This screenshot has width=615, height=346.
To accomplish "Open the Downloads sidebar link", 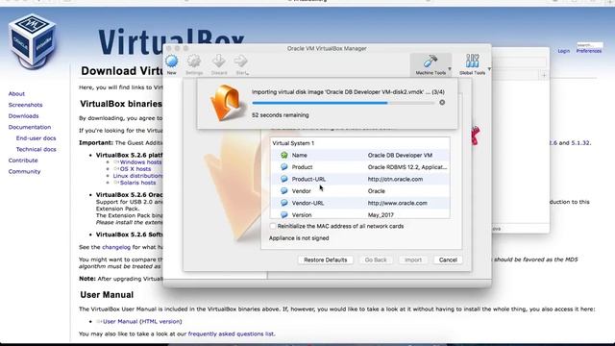I will click(23, 115).
